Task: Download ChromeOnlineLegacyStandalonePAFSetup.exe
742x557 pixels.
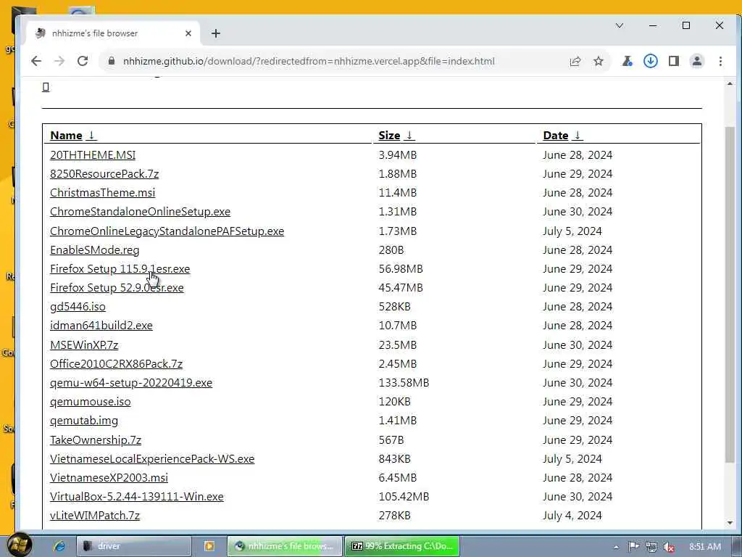Action: click(x=167, y=231)
